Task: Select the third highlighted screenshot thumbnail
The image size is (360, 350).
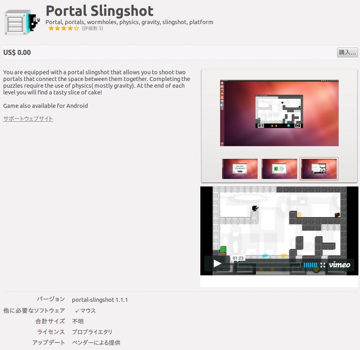Action: point(319,169)
